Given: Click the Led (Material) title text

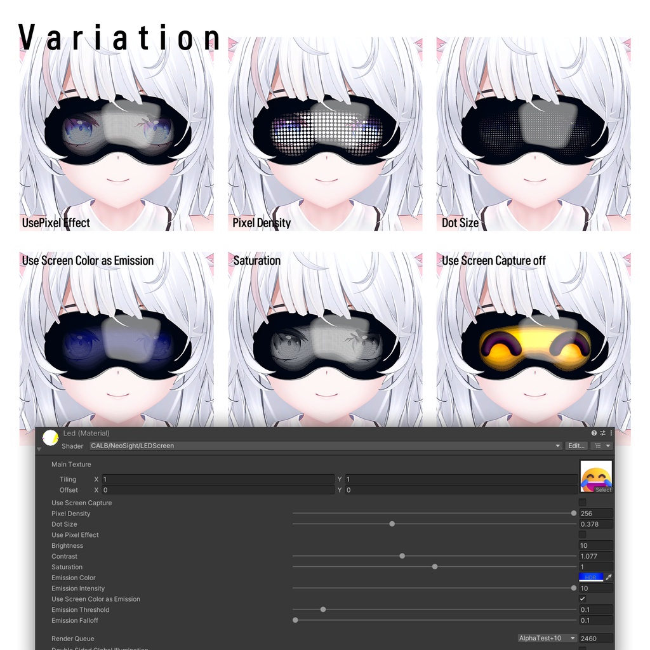Looking at the screenshot, I should [86, 433].
